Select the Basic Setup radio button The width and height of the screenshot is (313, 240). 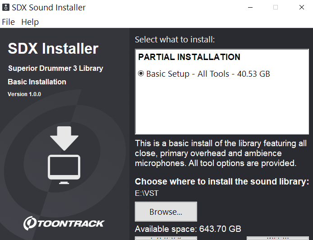pyautogui.click(x=141, y=74)
